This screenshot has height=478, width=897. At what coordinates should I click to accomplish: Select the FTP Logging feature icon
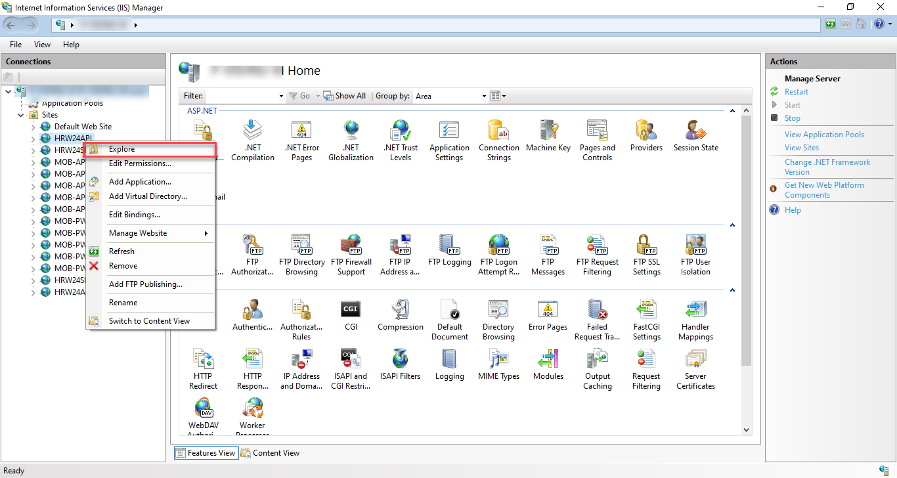click(x=449, y=248)
